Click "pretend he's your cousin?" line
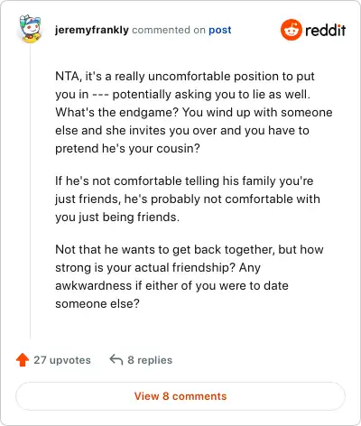Viewport: 361px width, 426px height. pos(127,149)
